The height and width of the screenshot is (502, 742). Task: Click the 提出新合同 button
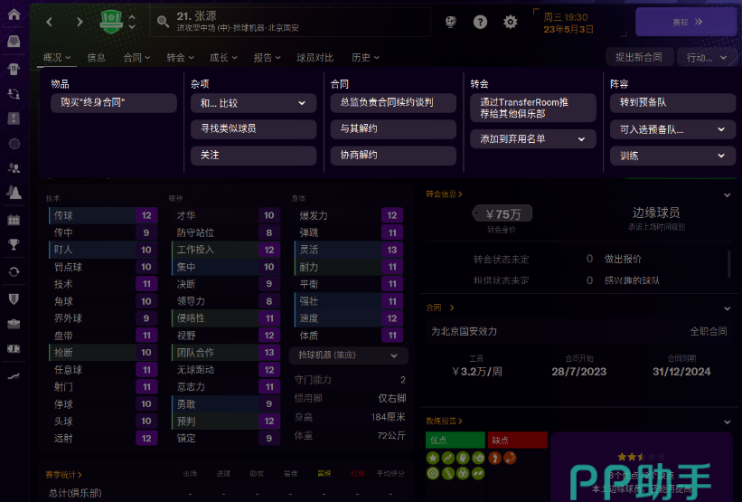tap(638, 57)
